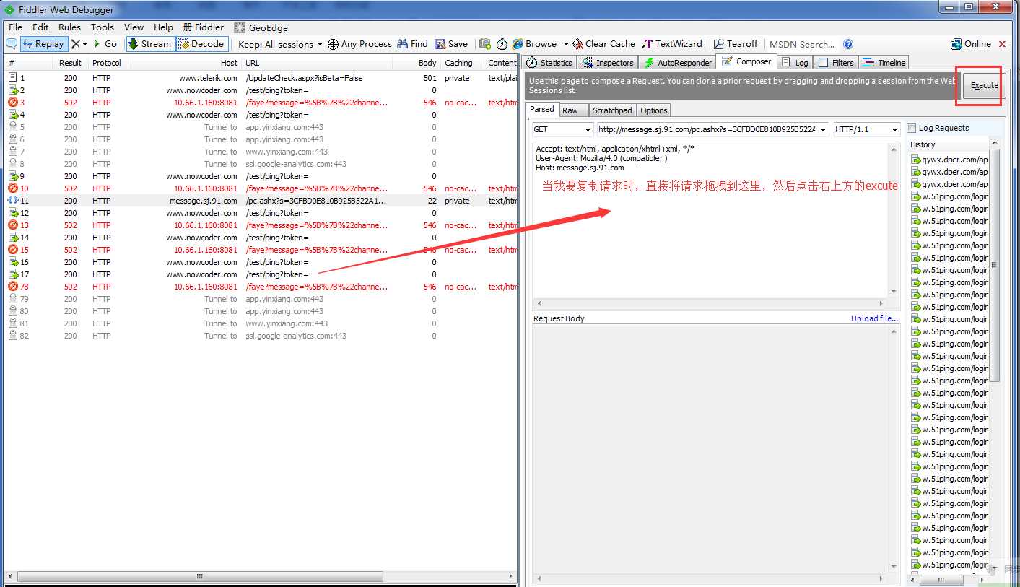
Task: Enable the Log Requests checkbox
Action: point(912,128)
